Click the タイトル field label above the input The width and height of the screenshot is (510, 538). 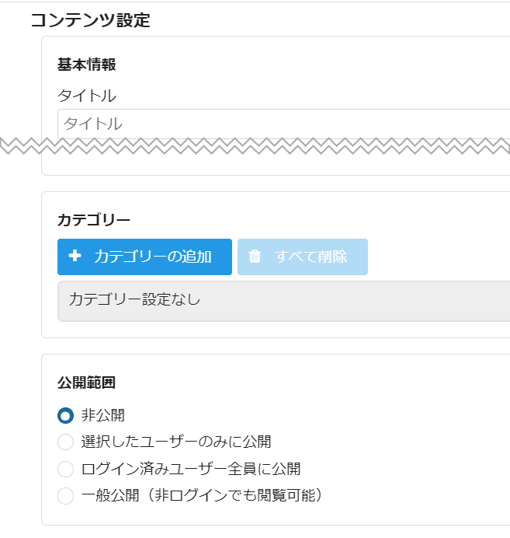click(87, 96)
